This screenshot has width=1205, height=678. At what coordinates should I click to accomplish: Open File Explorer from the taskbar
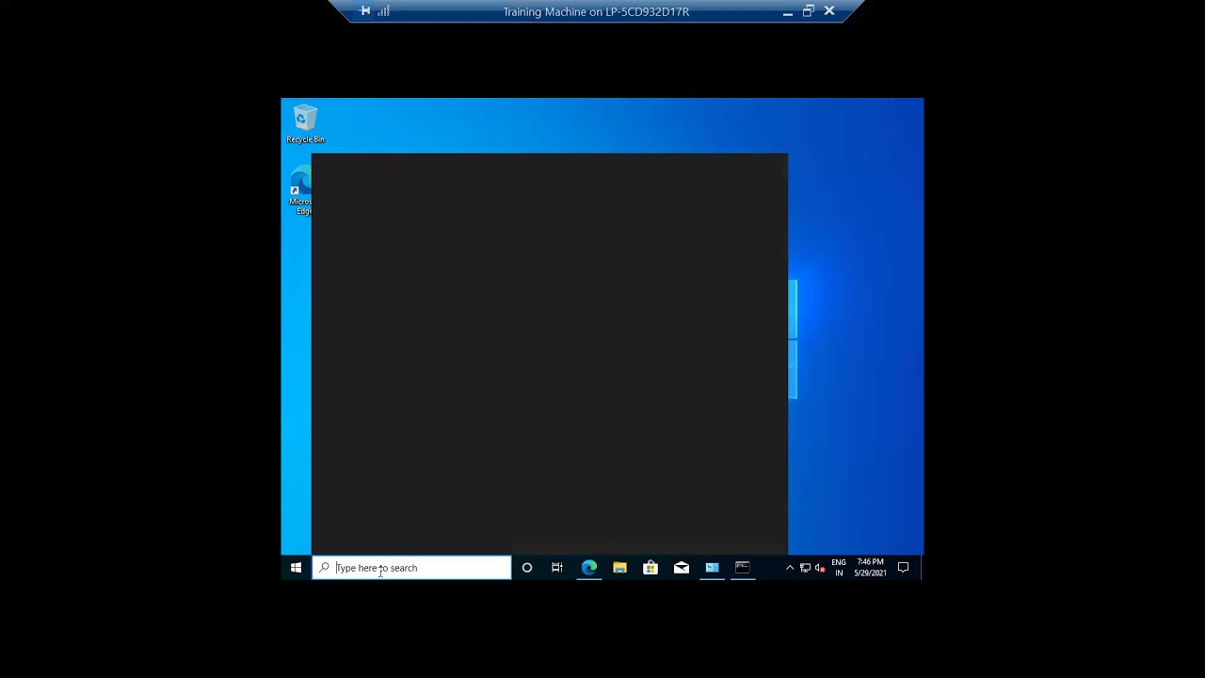click(x=619, y=568)
